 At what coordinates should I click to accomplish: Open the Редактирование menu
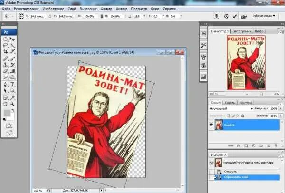pos(26,9)
